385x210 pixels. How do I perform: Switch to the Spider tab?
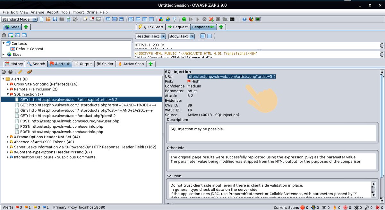105,64
